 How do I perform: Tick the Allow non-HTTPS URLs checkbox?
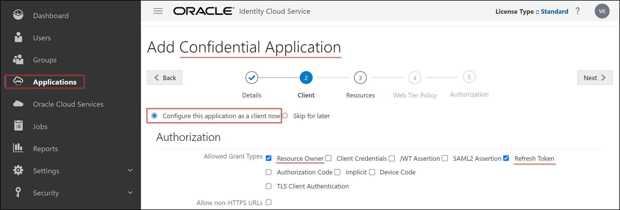pos(269,202)
